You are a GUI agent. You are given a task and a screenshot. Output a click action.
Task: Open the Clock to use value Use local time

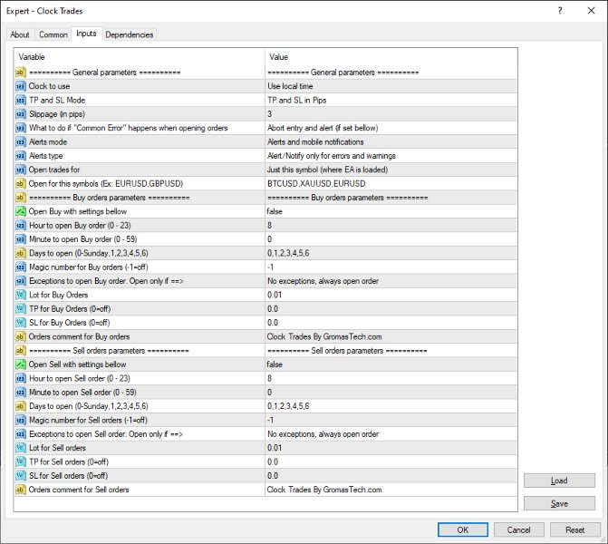point(391,86)
